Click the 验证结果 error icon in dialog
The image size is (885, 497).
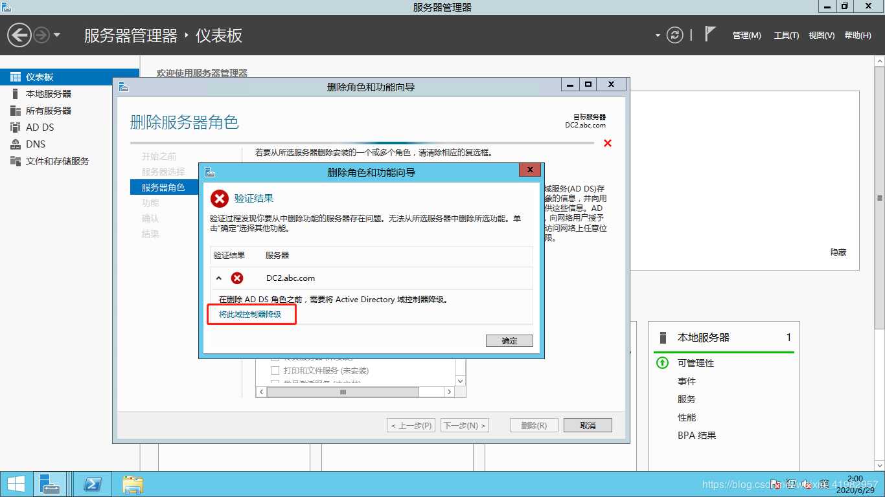point(220,199)
